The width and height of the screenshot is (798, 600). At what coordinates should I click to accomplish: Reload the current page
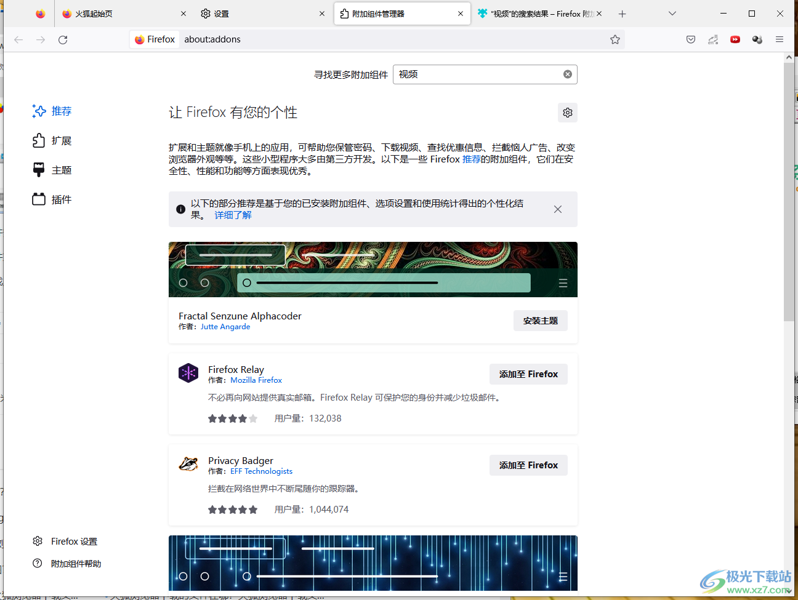tap(63, 39)
